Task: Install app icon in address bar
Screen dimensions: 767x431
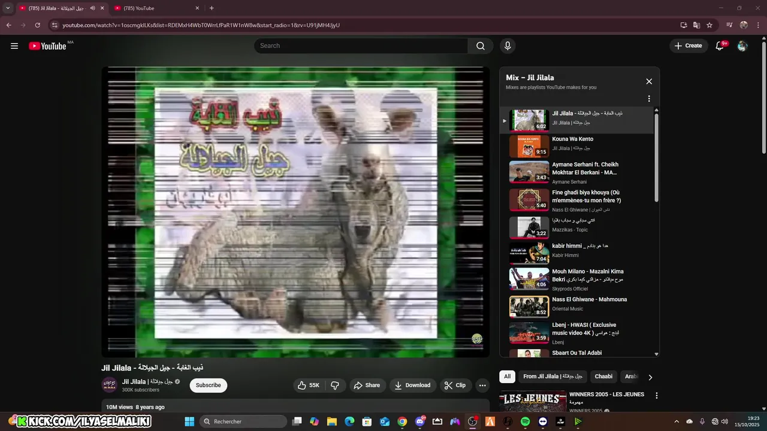Action: [x=684, y=25]
